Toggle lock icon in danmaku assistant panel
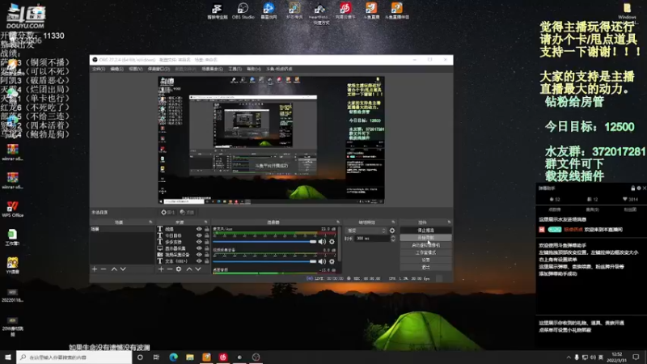 tap(632, 188)
